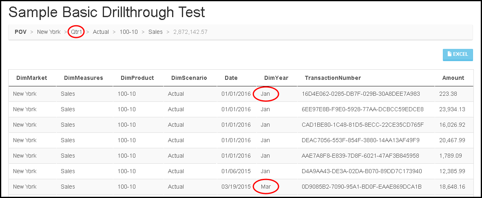Select the 23,934.13 amount cell

click(452, 109)
